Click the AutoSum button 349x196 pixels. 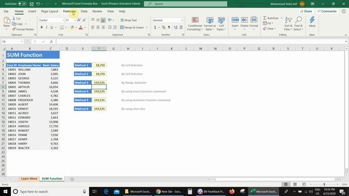tap(271, 18)
